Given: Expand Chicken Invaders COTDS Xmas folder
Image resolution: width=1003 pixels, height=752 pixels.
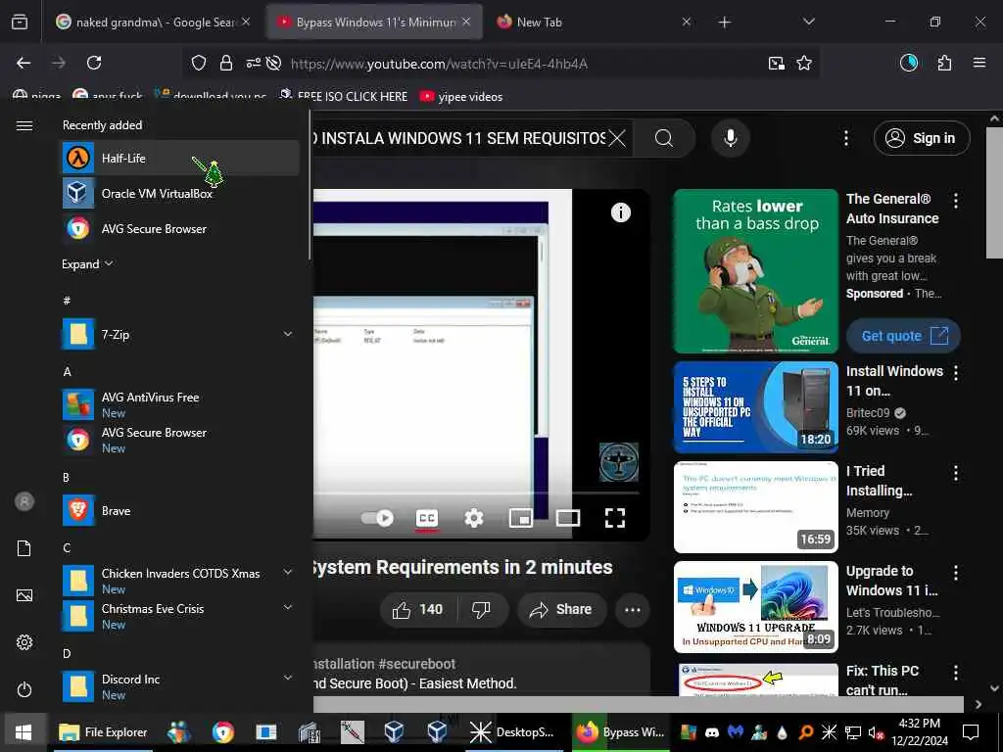Looking at the screenshot, I should coord(180,581).
